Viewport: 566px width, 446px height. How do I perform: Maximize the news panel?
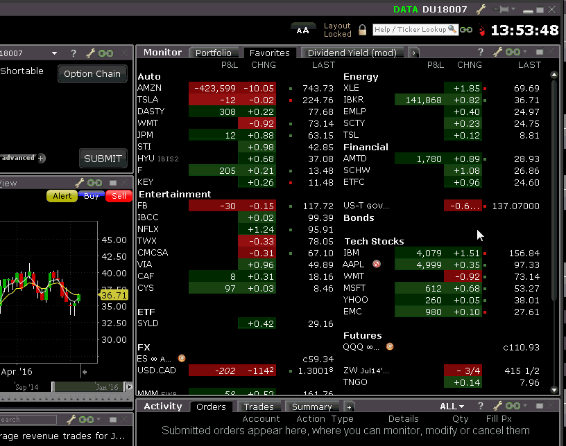pyautogui.click(x=113, y=419)
